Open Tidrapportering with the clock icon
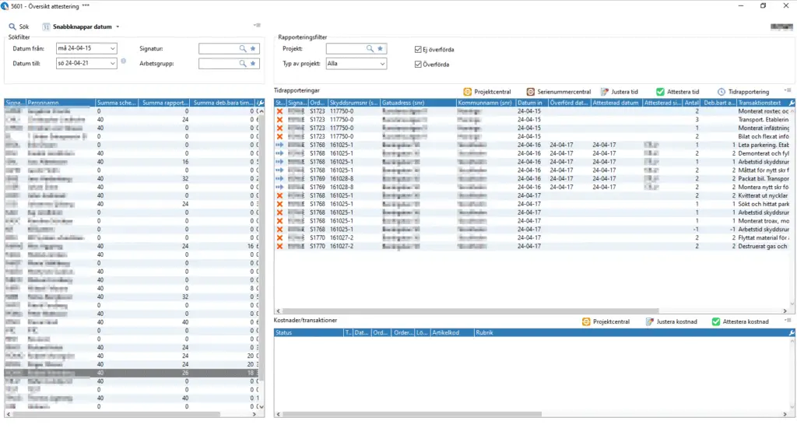797x428 pixels. point(743,92)
